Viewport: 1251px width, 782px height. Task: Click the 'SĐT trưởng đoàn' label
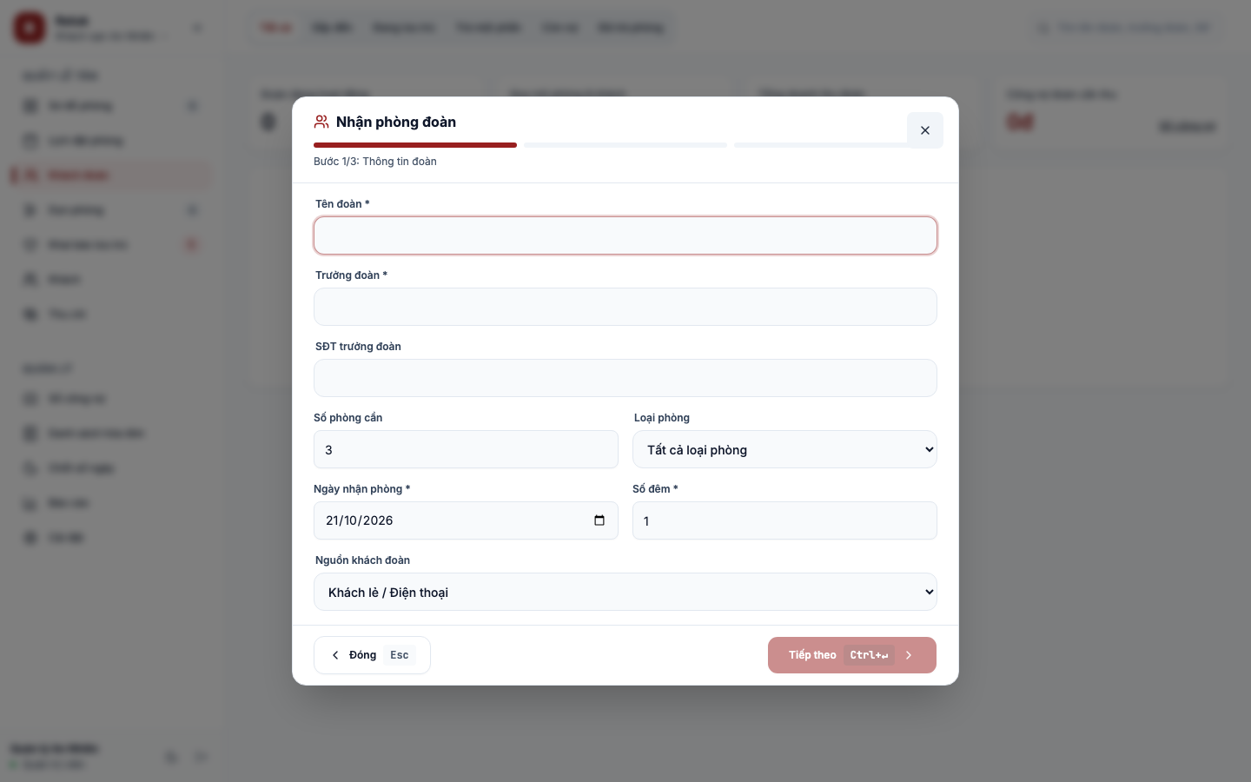(358, 347)
